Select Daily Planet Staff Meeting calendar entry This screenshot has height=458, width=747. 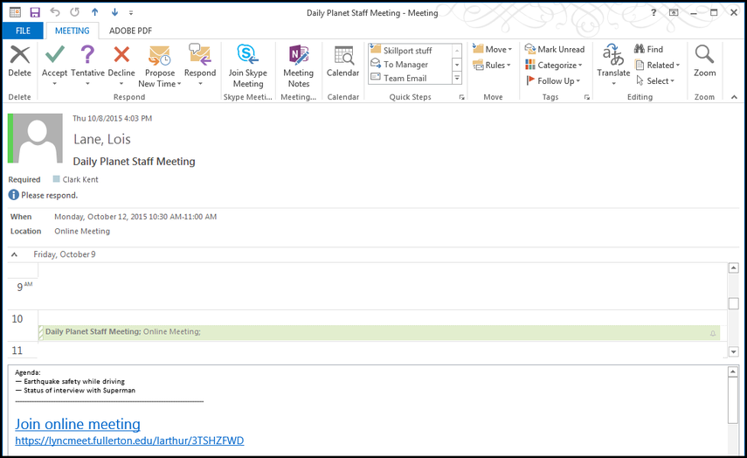pyautogui.click(x=379, y=332)
